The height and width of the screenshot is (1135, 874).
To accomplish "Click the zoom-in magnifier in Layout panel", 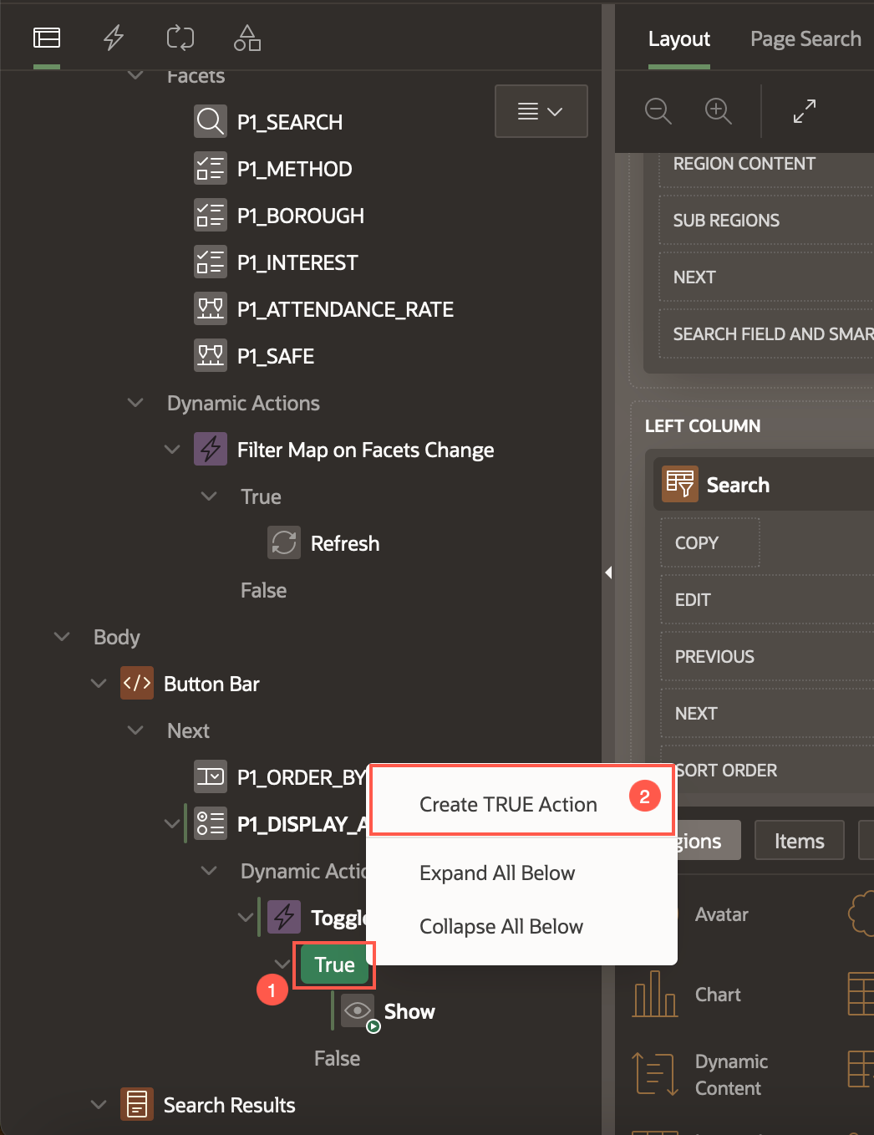I will 717,110.
